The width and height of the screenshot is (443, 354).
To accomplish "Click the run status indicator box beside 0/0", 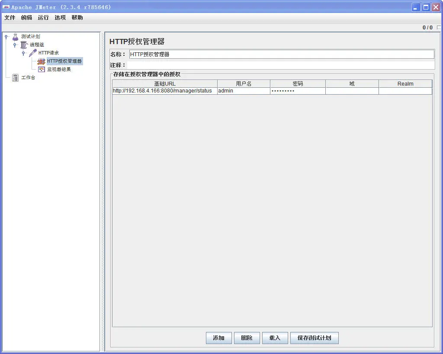I will [439, 27].
